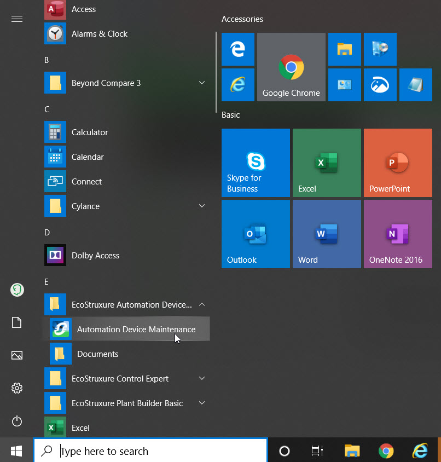
Task: Open the Outlook tile
Action: click(x=256, y=234)
